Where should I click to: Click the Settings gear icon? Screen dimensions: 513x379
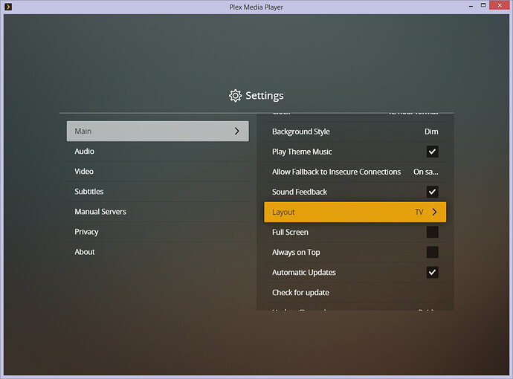click(235, 96)
